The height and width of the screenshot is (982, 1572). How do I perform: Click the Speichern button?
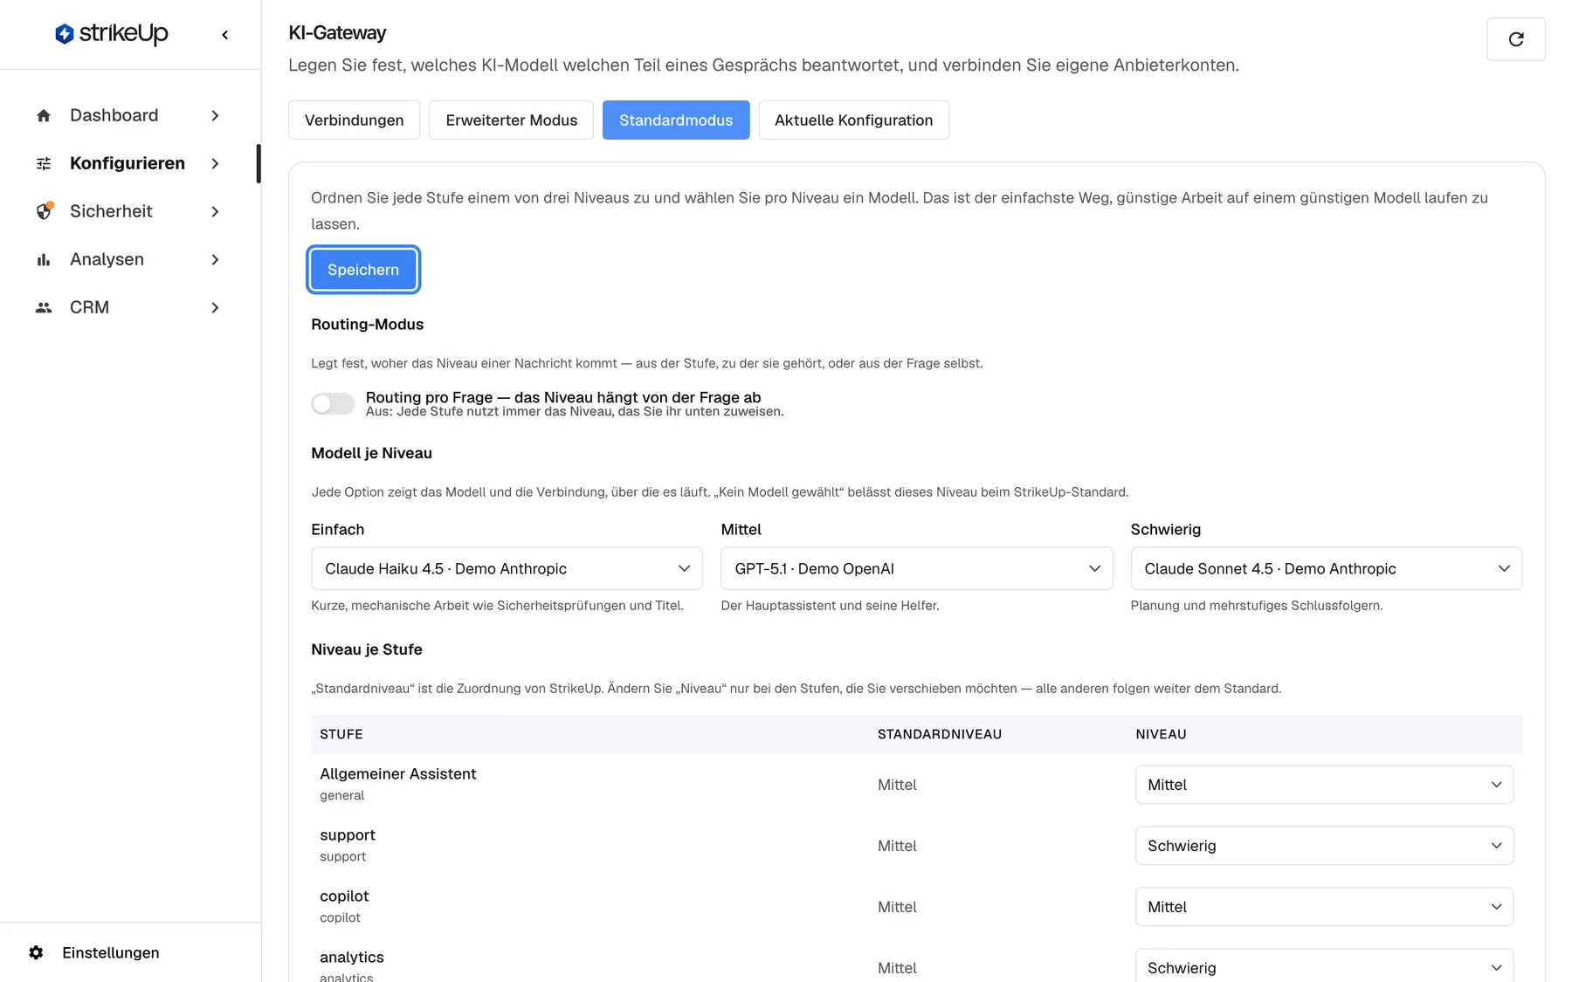[363, 270]
